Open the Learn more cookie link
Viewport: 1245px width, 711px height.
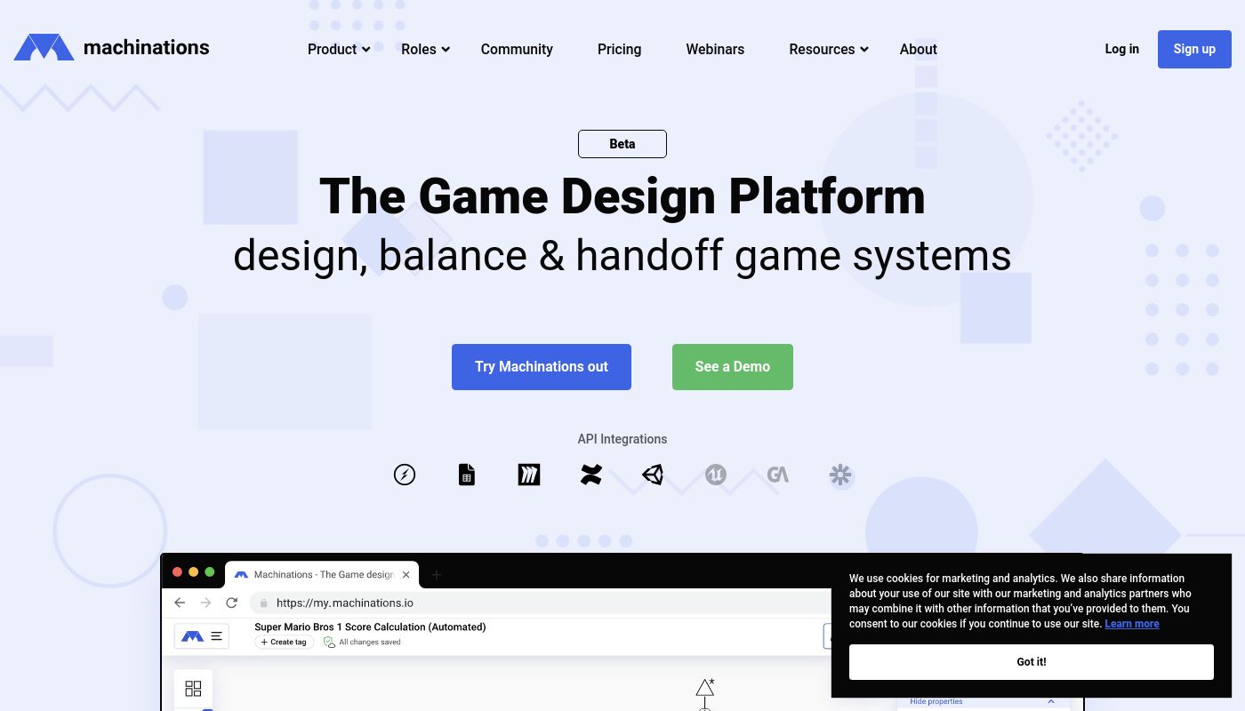[x=1132, y=624]
